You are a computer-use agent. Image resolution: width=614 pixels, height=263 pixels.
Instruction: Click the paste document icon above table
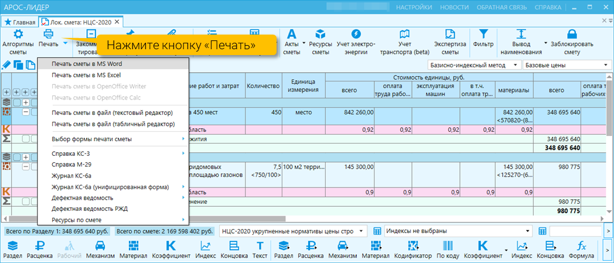[30, 64]
